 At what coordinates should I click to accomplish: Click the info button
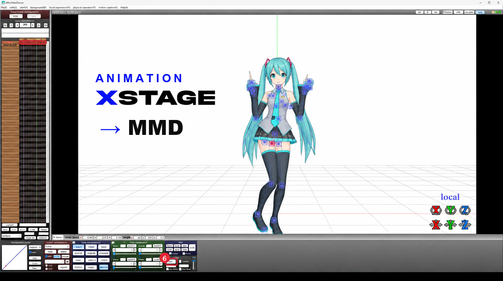pos(458,12)
